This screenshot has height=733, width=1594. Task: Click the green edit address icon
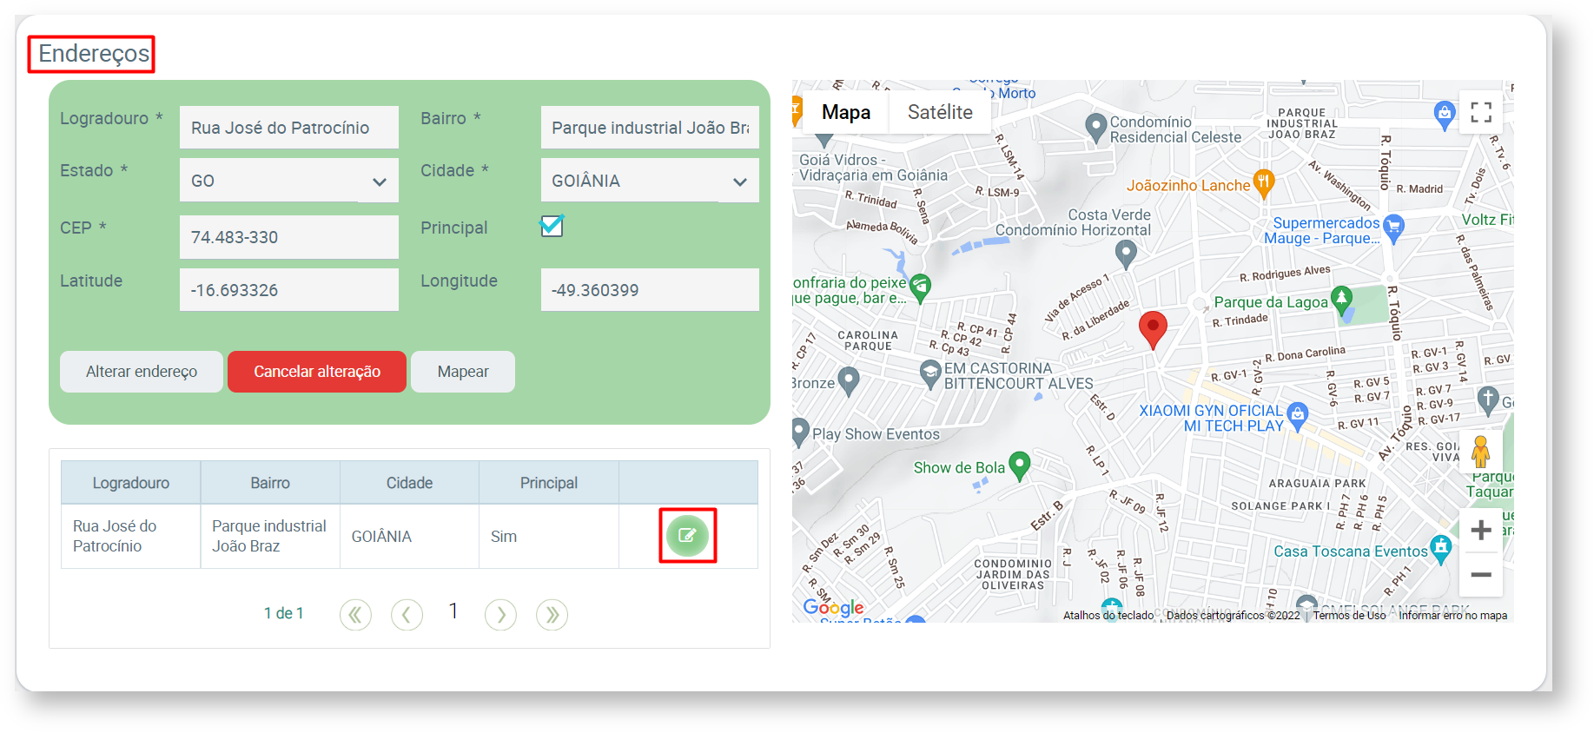687,536
